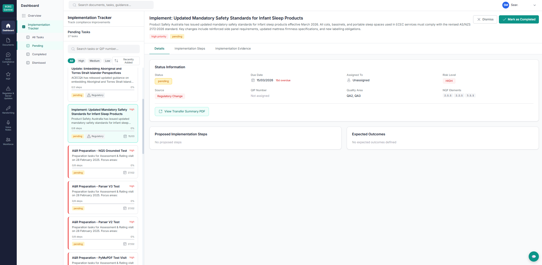Image resolution: width=542 pixels, height=265 pixels.
Task: Click the SM user avatar
Action: (506, 5)
